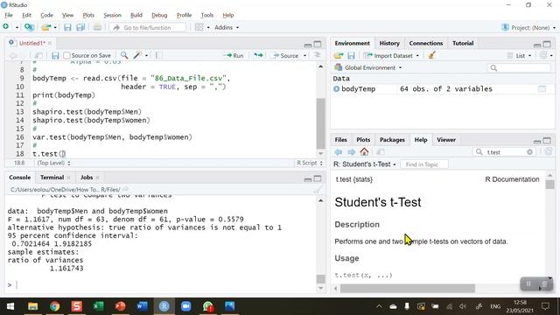
Task: Open the Connections tab
Action: tap(426, 43)
